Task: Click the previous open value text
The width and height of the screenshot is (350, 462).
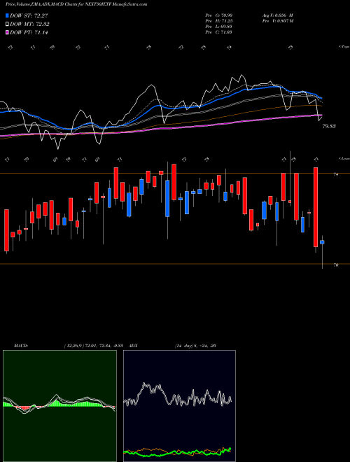Action: coord(218,15)
